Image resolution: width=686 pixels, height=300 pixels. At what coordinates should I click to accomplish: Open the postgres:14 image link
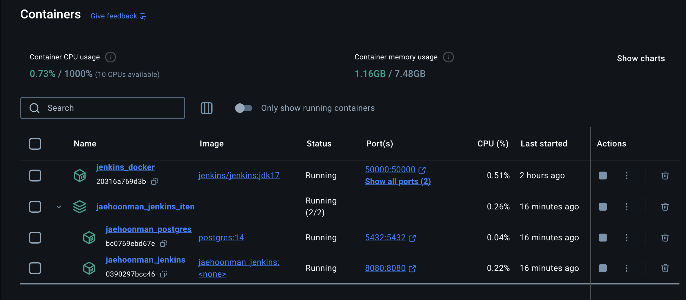click(221, 238)
